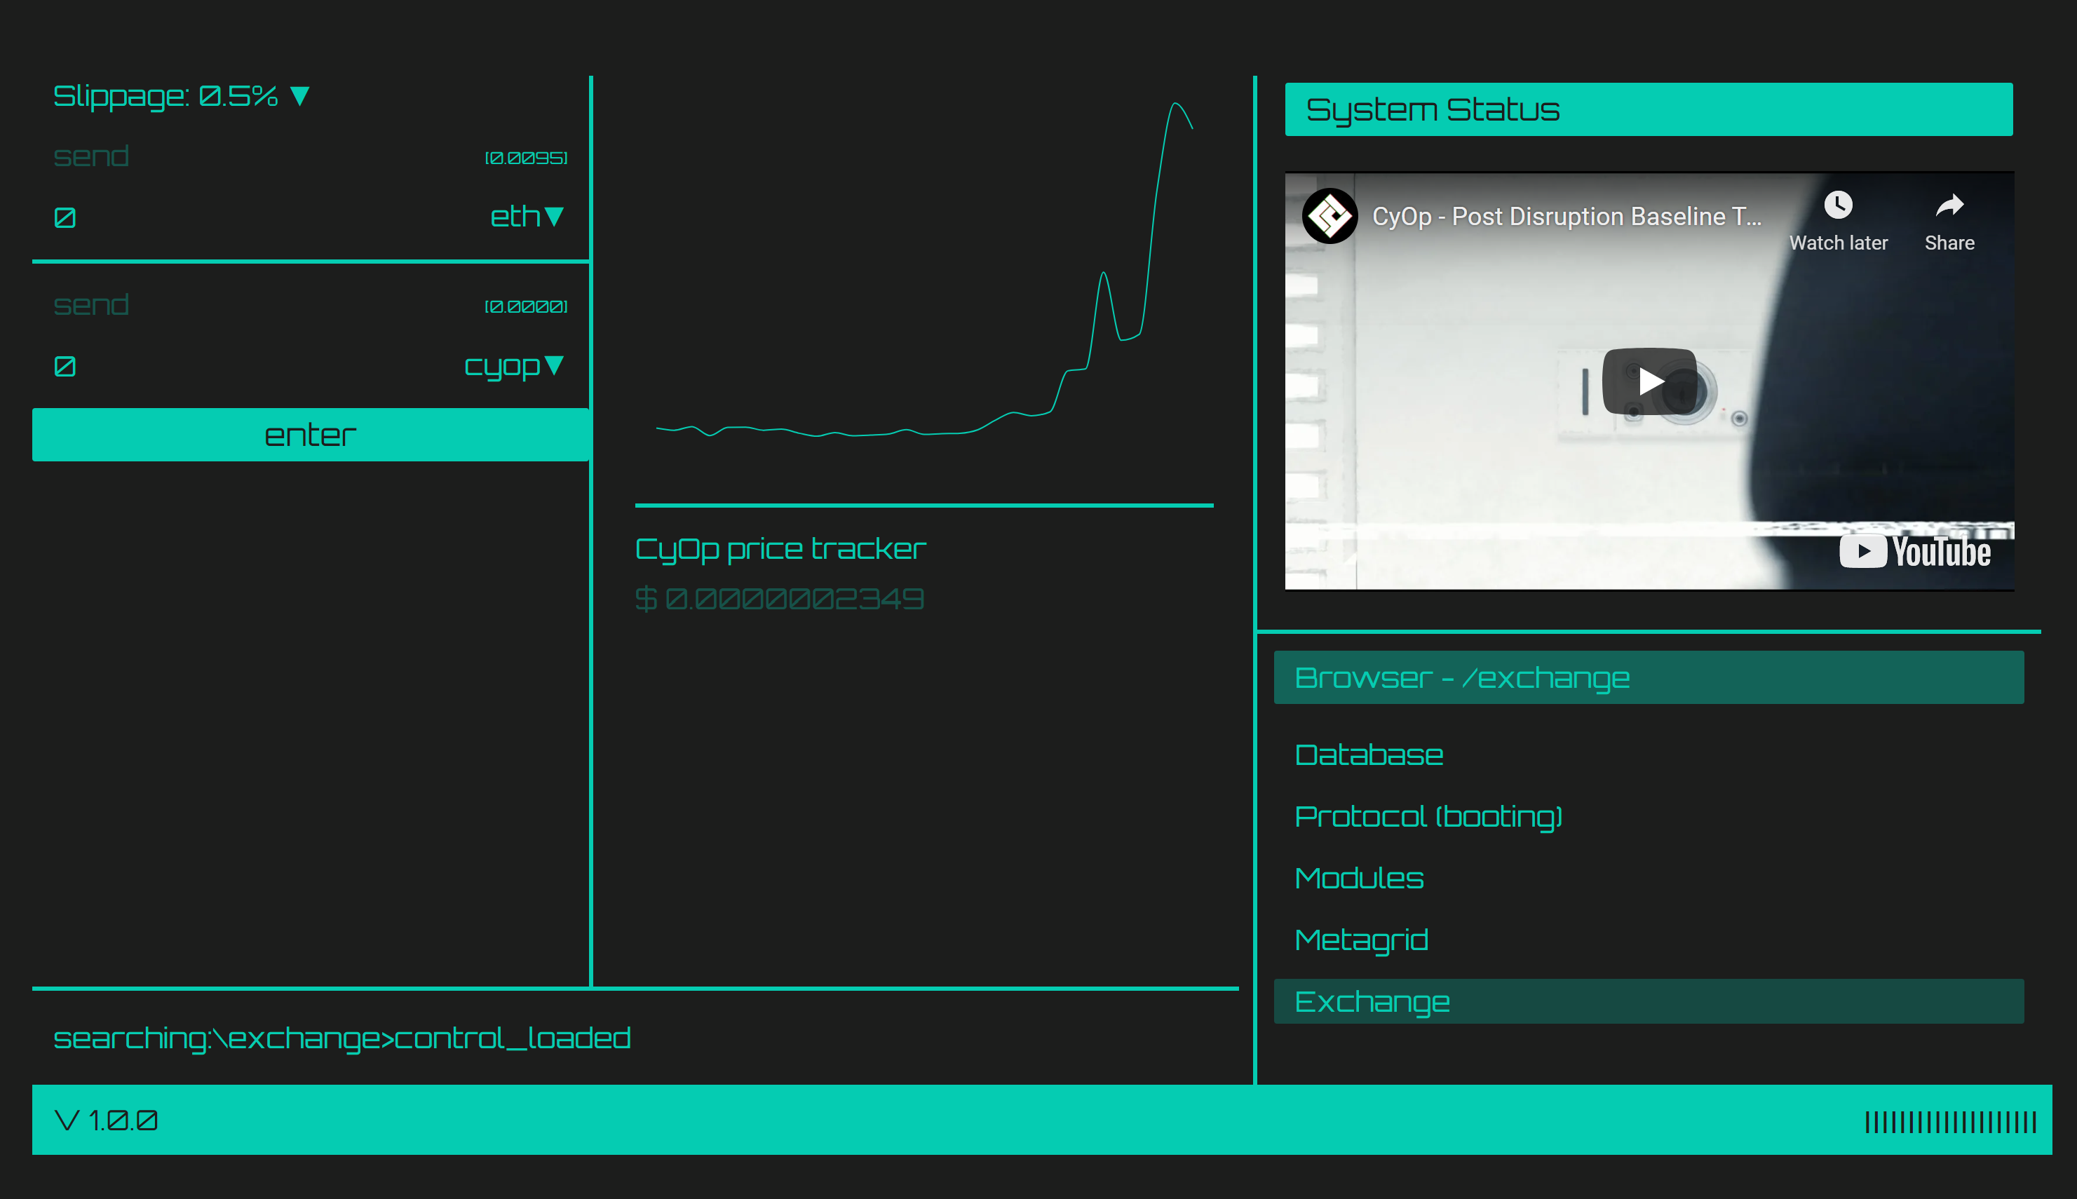Image resolution: width=2077 pixels, height=1199 pixels.
Task: Click the eth balance [0.0095]
Action: [525, 157]
